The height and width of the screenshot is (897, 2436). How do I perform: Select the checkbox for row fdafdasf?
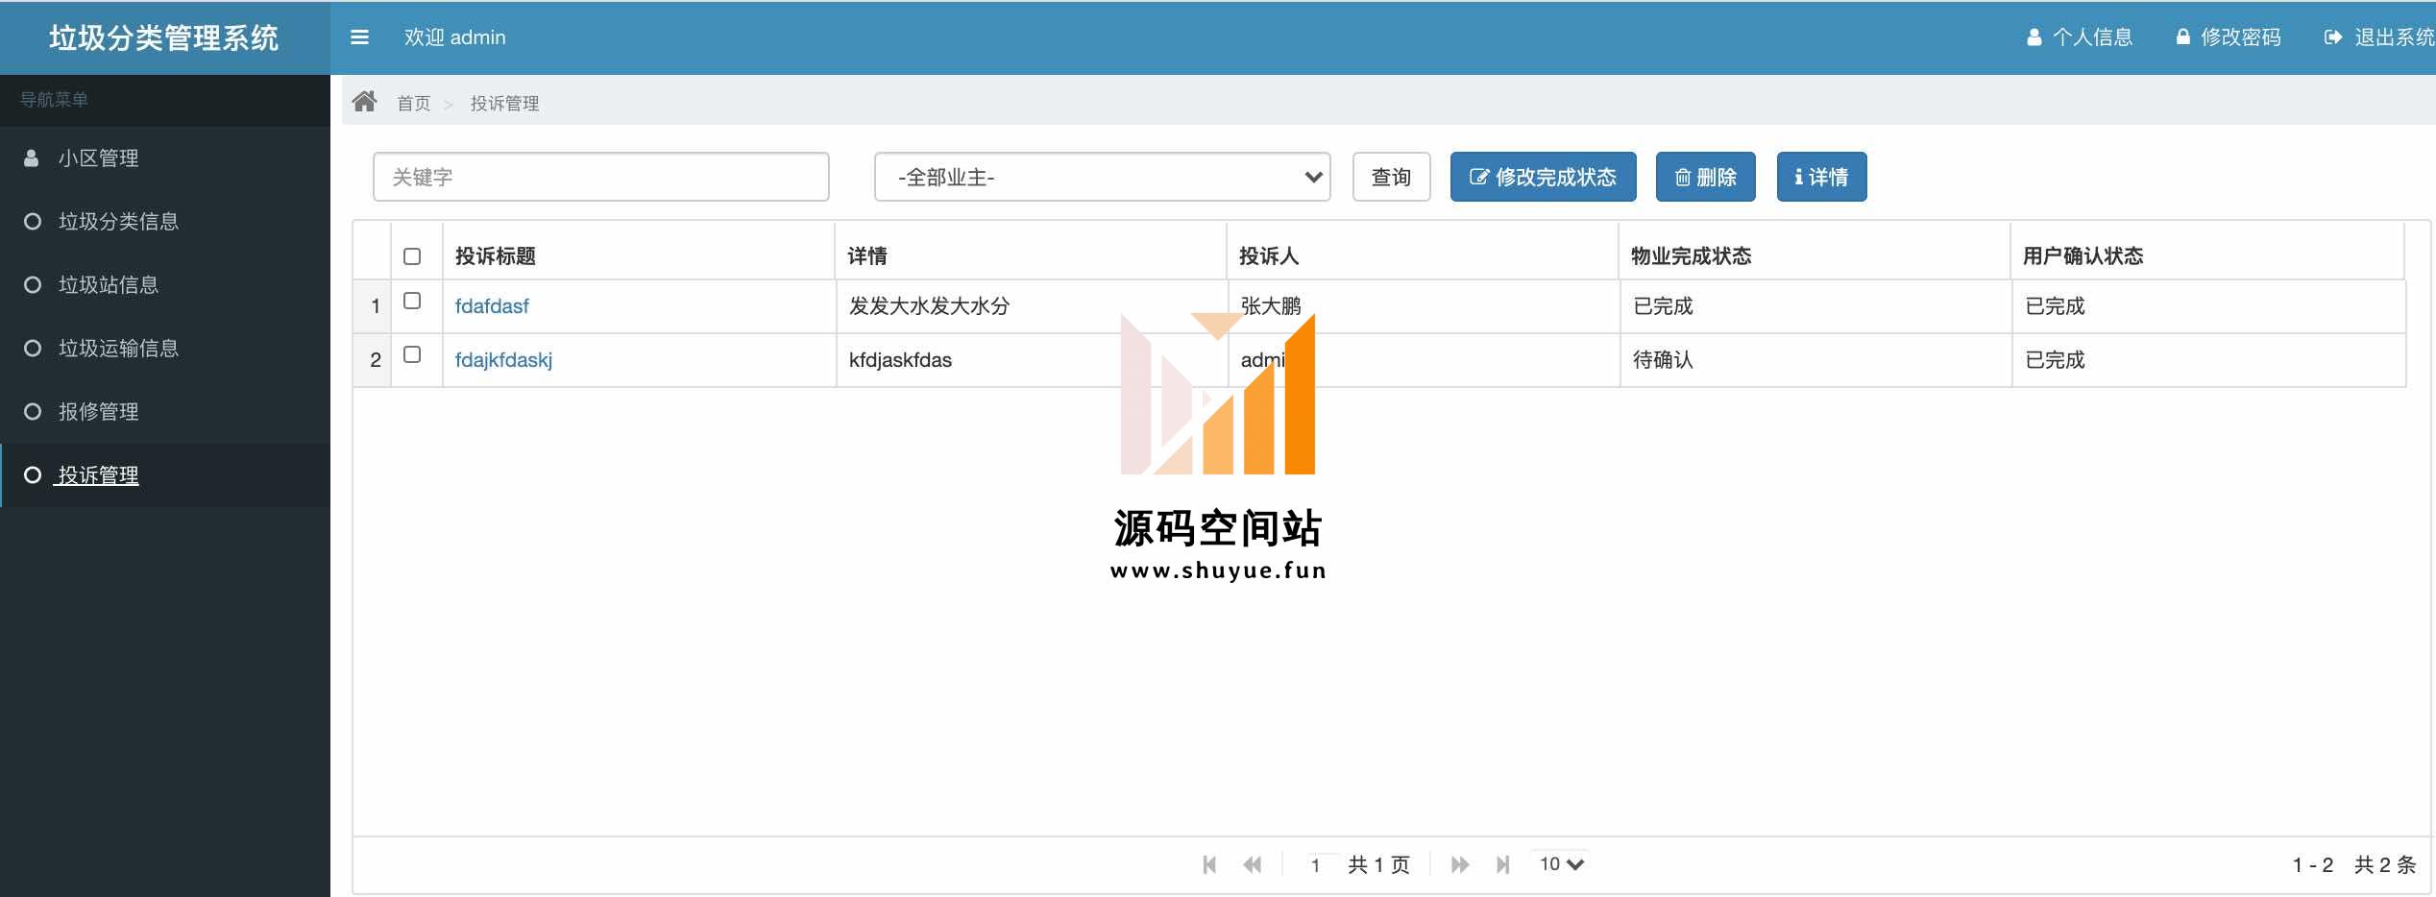[412, 301]
